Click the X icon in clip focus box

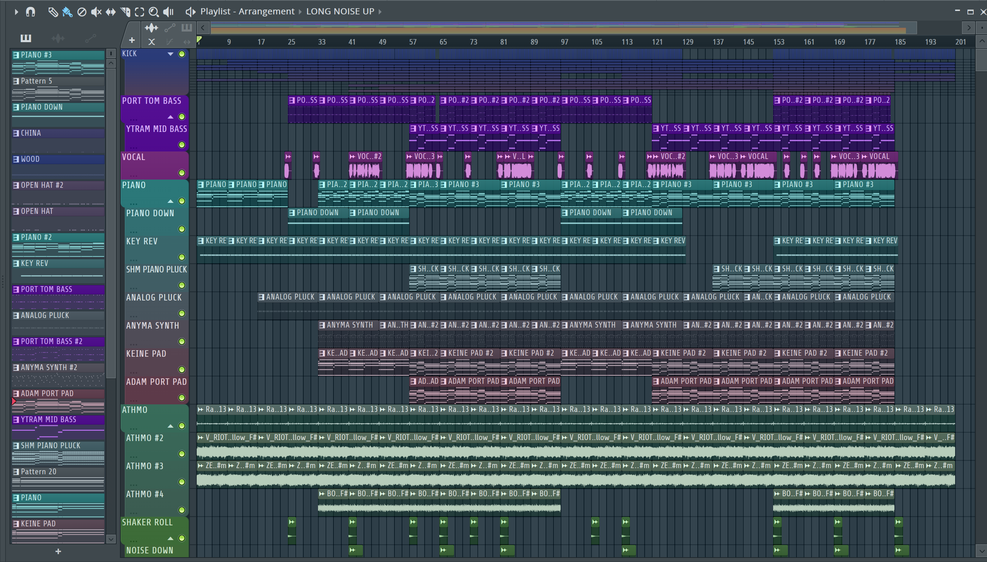151,42
